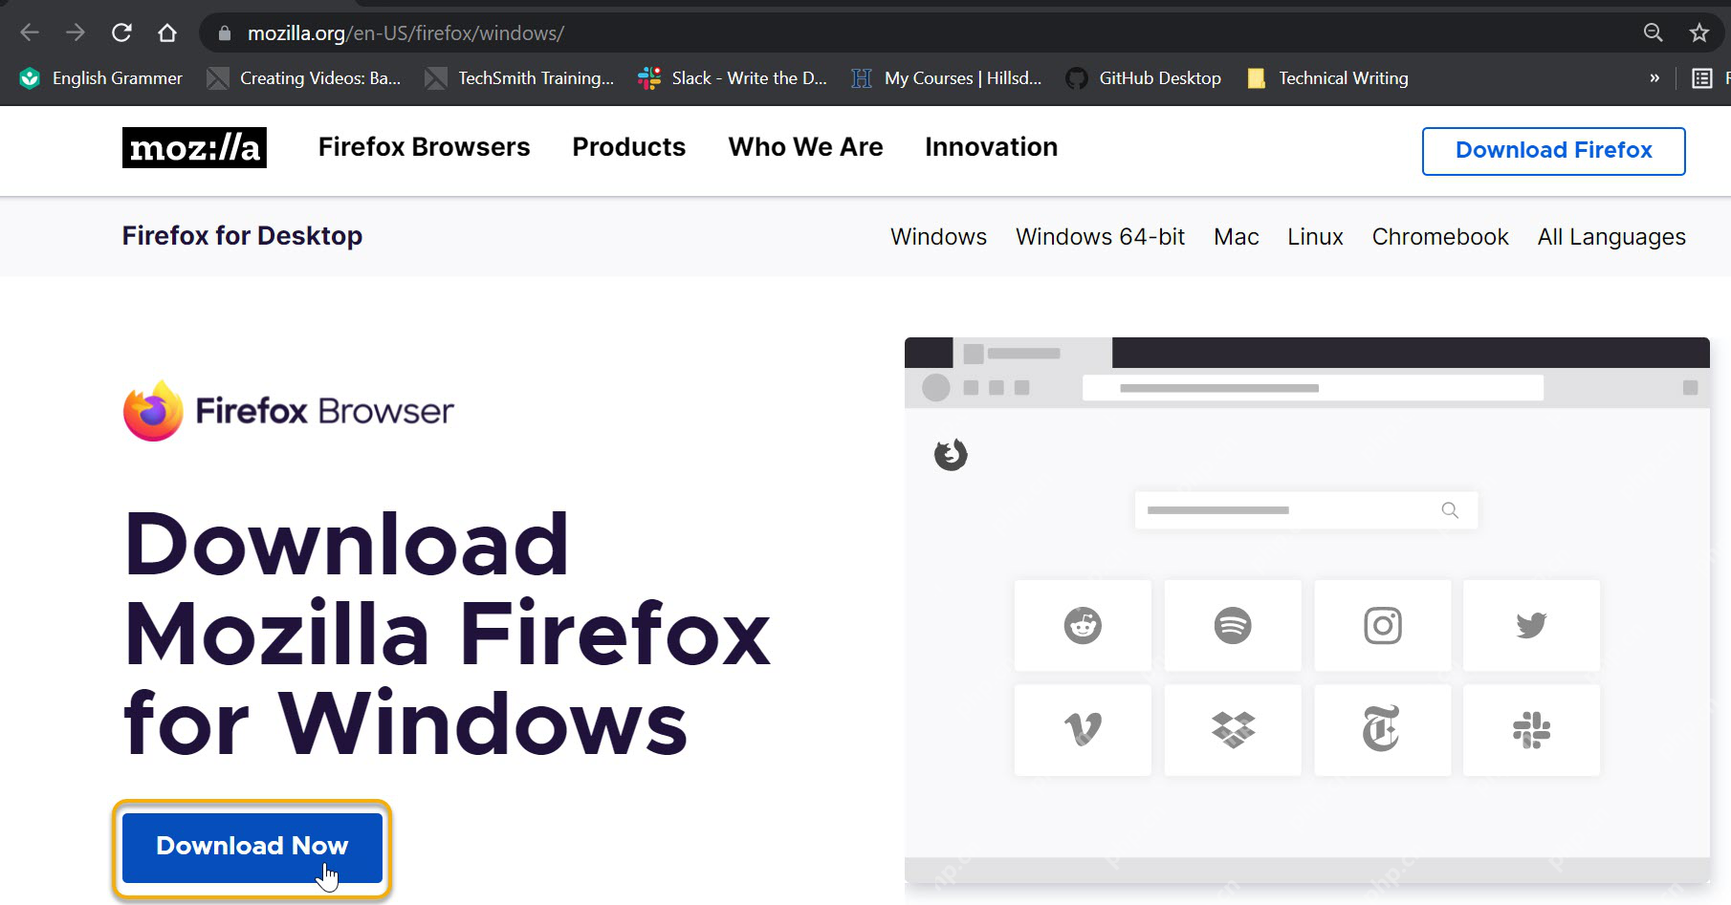
Task: Bookmark this page with the star icon
Action: point(1698,32)
